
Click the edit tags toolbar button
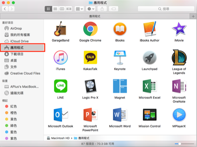pyautogui.click(x=113, y=9)
